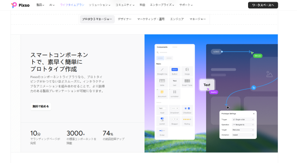Select the container component icon

(x=174, y=92)
